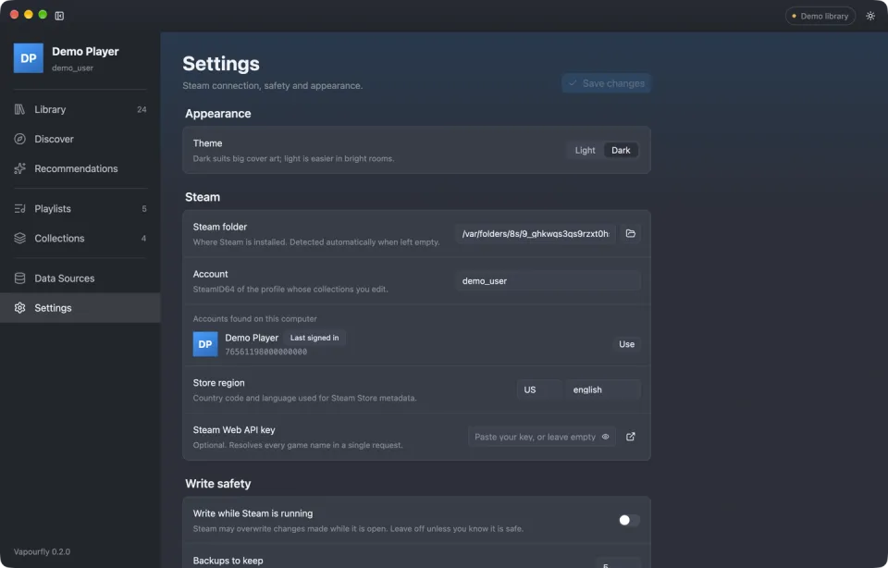888x568 pixels.
Task: Click the Playlists count 5
Action: point(144,208)
